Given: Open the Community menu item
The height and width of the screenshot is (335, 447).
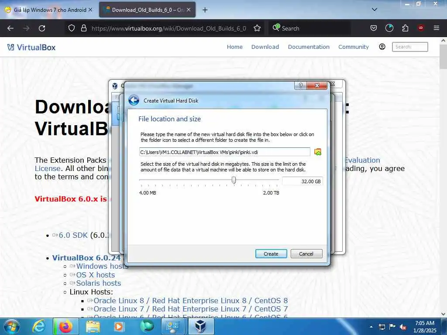Looking at the screenshot, I should pos(354,47).
